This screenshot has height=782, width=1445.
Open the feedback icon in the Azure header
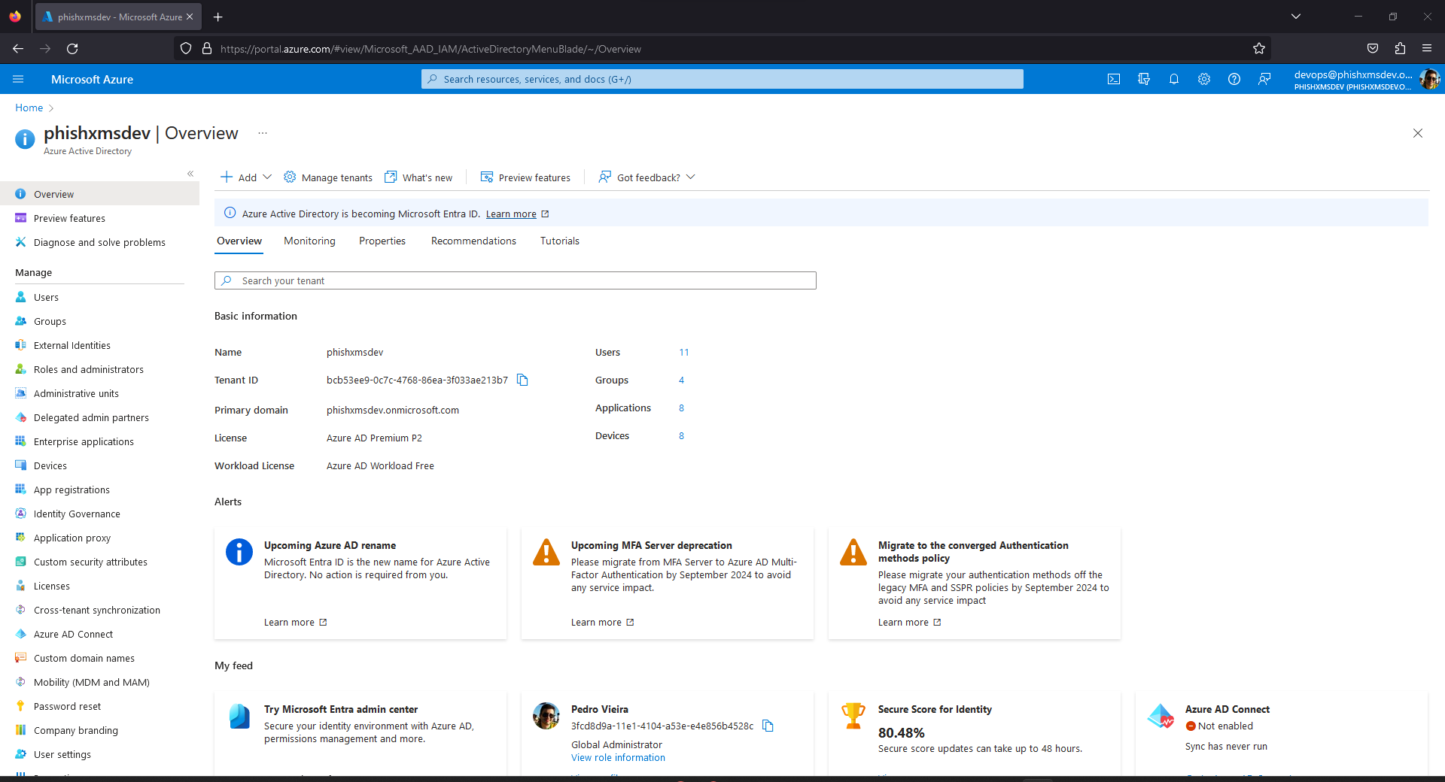1264,79
